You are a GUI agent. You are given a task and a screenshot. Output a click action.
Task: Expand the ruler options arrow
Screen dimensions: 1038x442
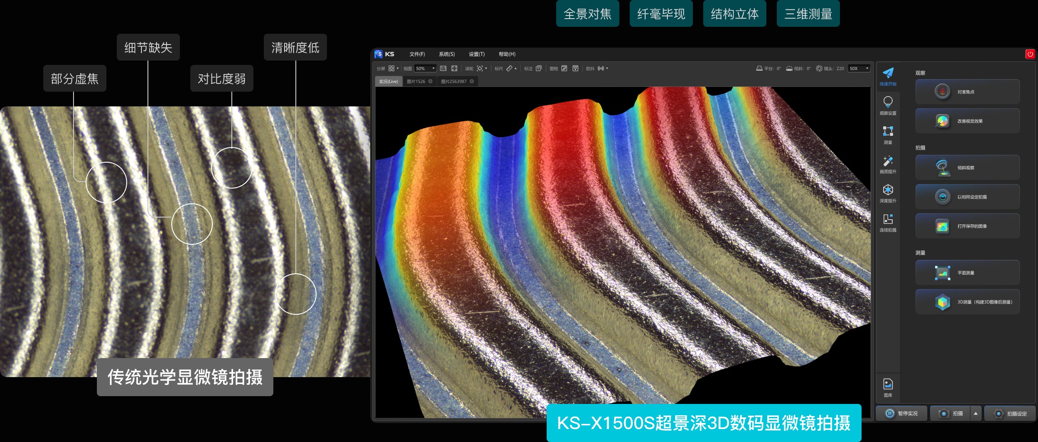(x=516, y=68)
